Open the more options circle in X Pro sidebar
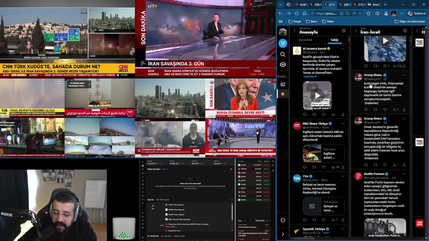The height and width of the screenshot is (241, 429). 283,220
